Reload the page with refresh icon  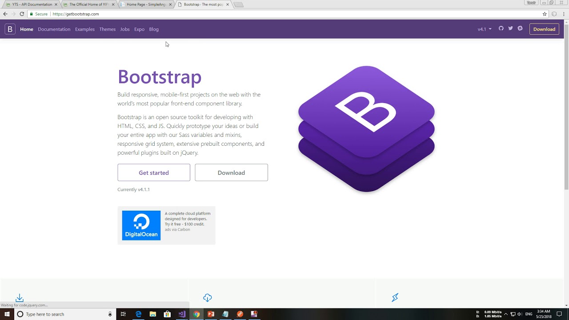coord(22,14)
